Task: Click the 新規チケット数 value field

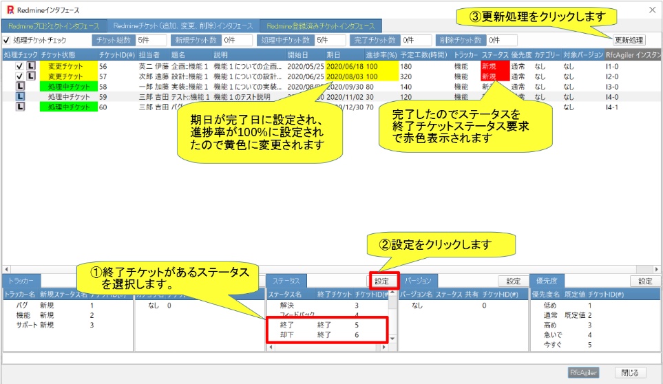Action: click(x=238, y=40)
